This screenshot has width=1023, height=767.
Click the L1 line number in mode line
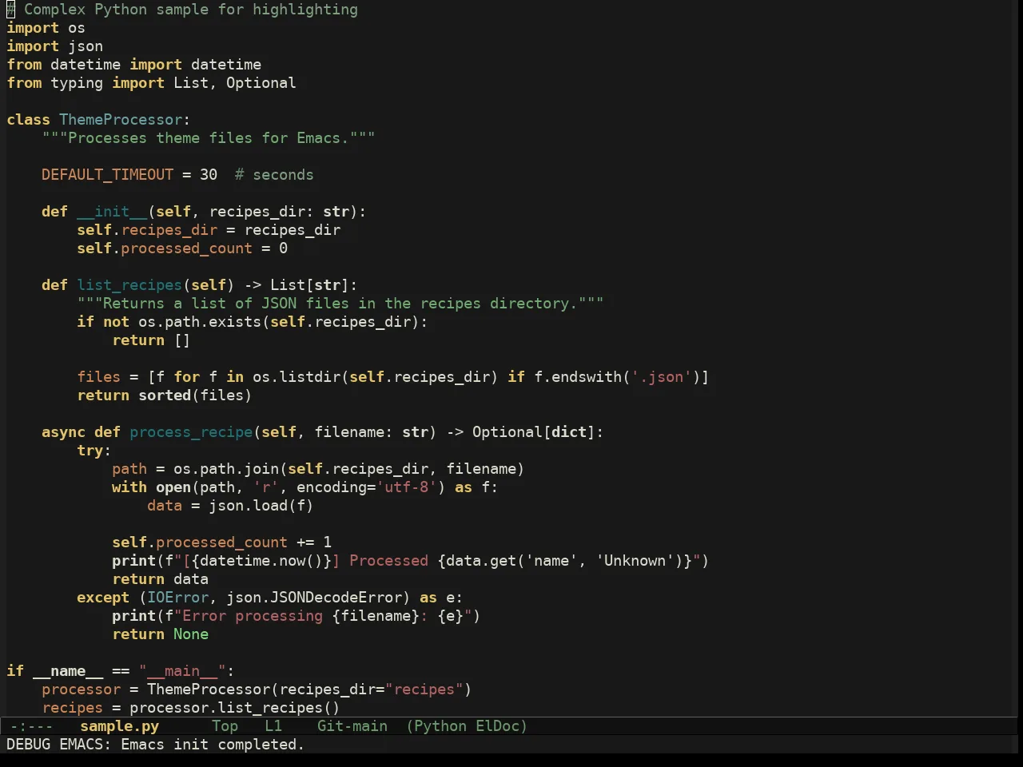[273, 726]
